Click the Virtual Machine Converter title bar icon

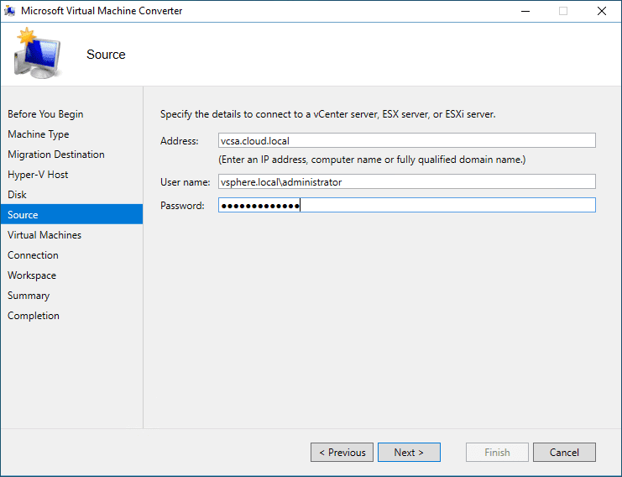(x=9, y=11)
